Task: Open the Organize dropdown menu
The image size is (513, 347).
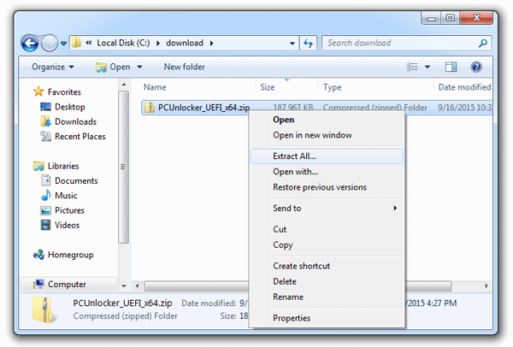Action: (x=53, y=67)
